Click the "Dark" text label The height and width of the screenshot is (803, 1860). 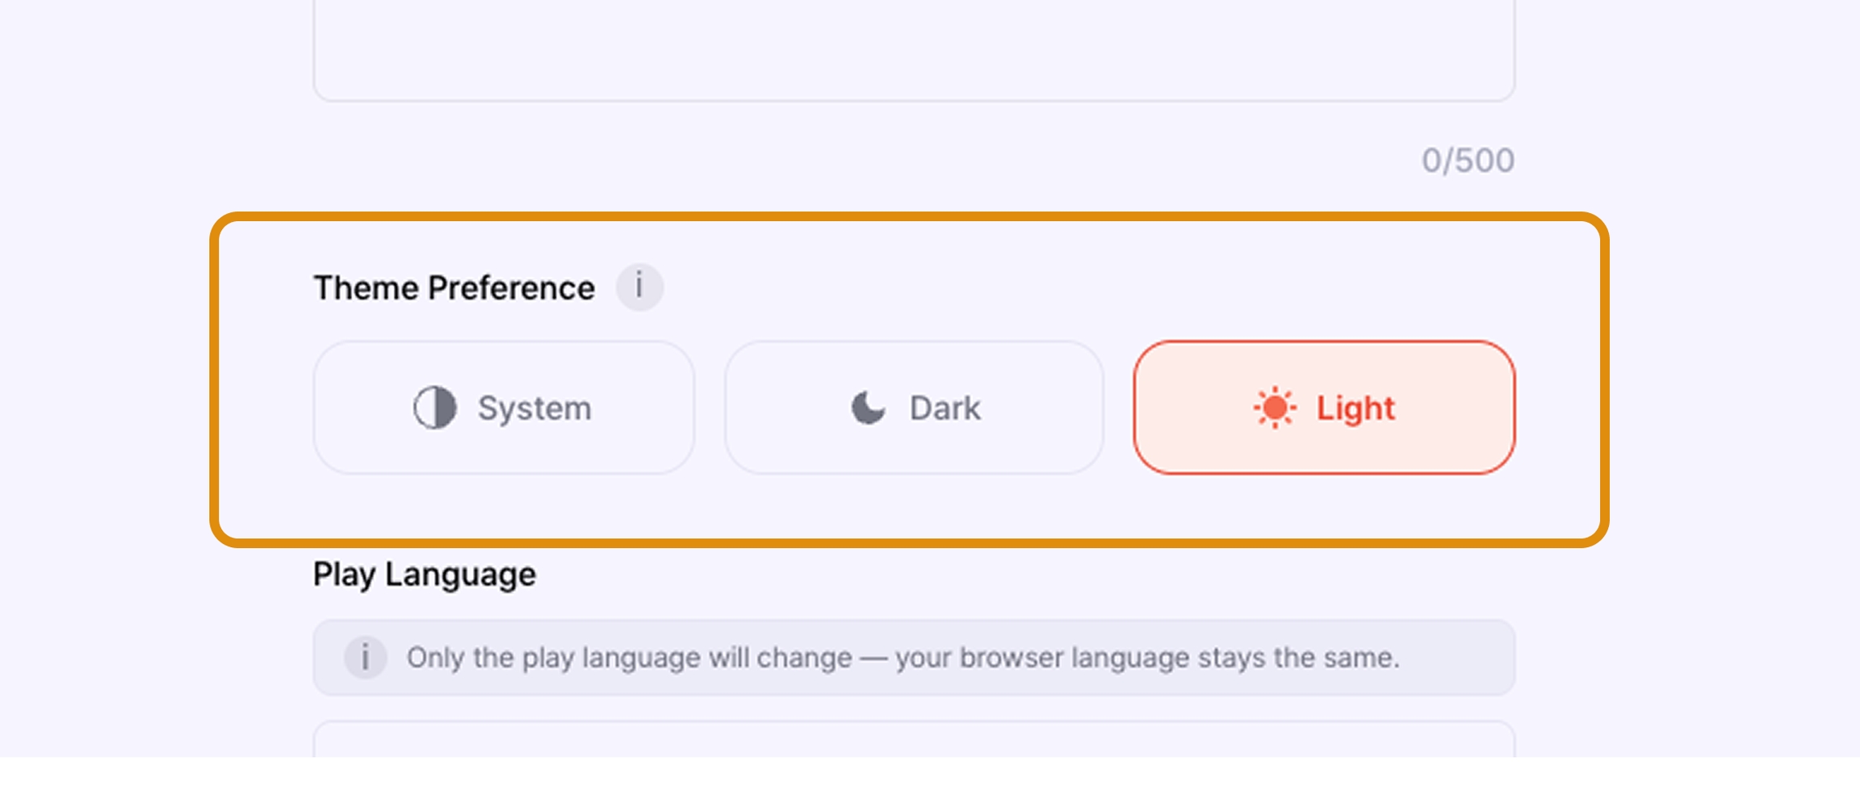945,408
